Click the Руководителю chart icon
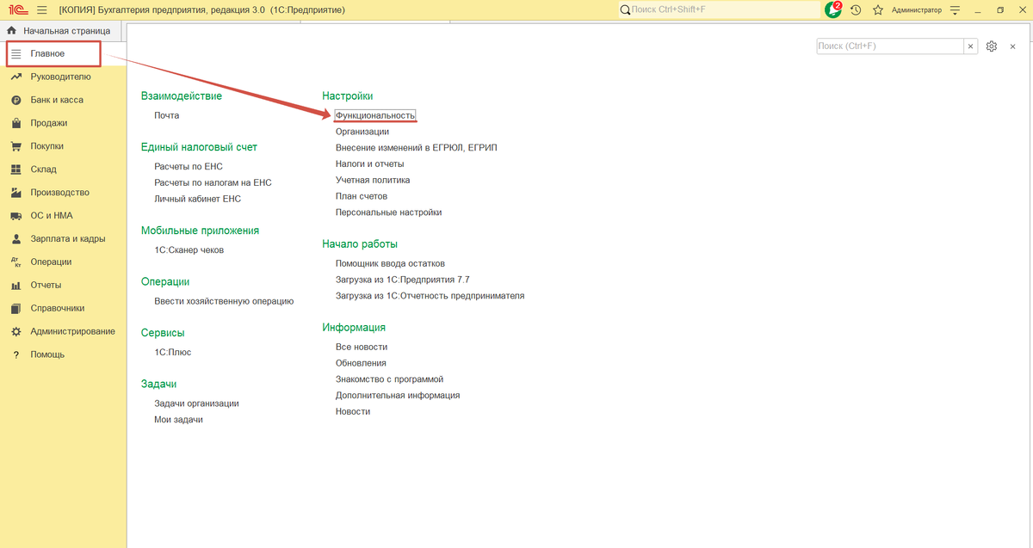Image resolution: width=1033 pixels, height=548 pixels. coord(15,77)
